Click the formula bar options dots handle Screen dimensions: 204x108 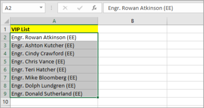click(x=51, y=8)
